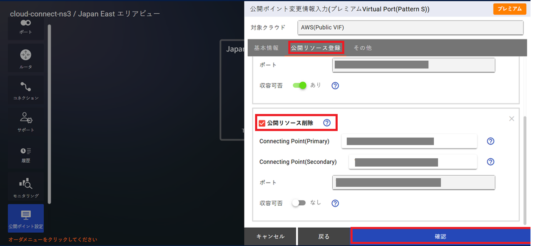Image resolution: width=533 pixels, height=246 pixels.
Task: Open help for the lower 収容可否 toggle
Action: pyautogui.click(x=335, y=203)
